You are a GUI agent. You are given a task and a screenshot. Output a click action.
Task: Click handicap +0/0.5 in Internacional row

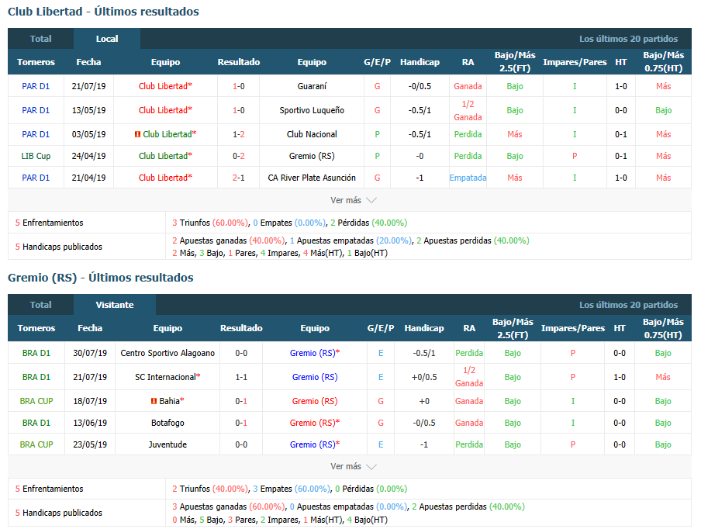click(424, 377)
